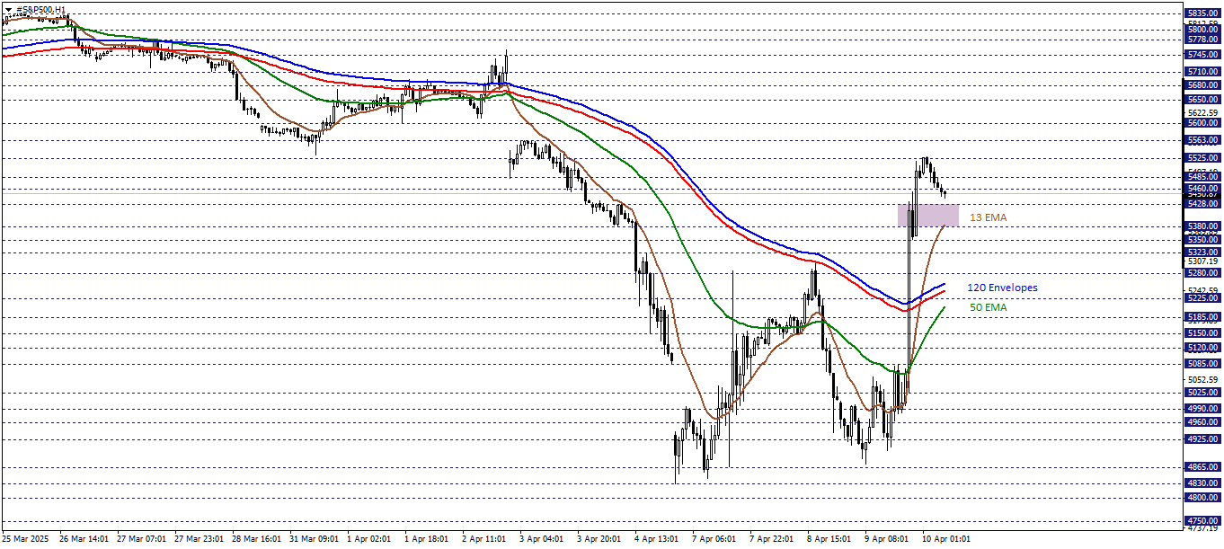
Task: Click the 5563.00 price level label
Action: coord(1202,140)
